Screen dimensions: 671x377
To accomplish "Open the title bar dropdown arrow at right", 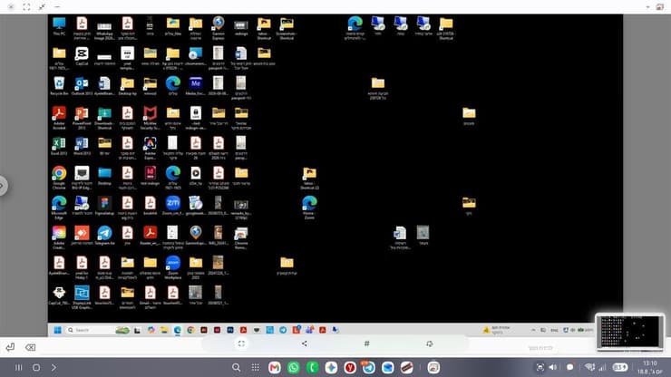I will [647, 7].
